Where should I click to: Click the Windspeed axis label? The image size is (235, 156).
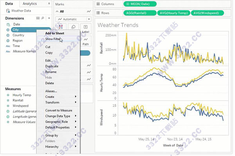click(x=101, y=118)
